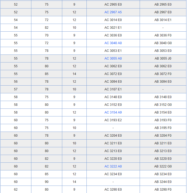Viewport: 187px width, 193px height.
Task: Select the AB 3195 F0 entry
Action: tap(163, 128)
